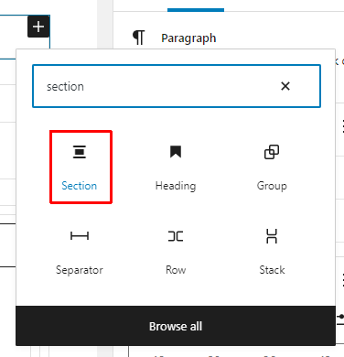Click the slider handle at the right edge
Screen dimensions: 344x357
pyautogui.click(x=341, y=317)
